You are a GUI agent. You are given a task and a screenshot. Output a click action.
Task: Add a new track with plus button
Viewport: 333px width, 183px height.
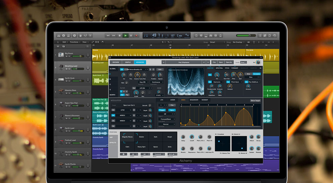58,47
